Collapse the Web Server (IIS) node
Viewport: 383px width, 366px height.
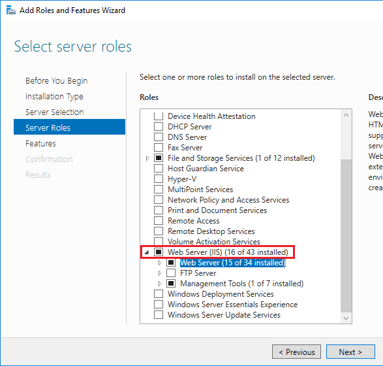pyautogui.click(x=147, y=252)
